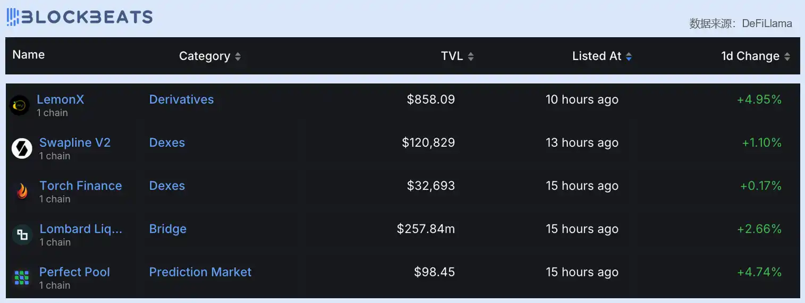This screenshot has width=805, height=303.
Task: Open the LemonX protocol link
Action: click(x=60, y=99)
